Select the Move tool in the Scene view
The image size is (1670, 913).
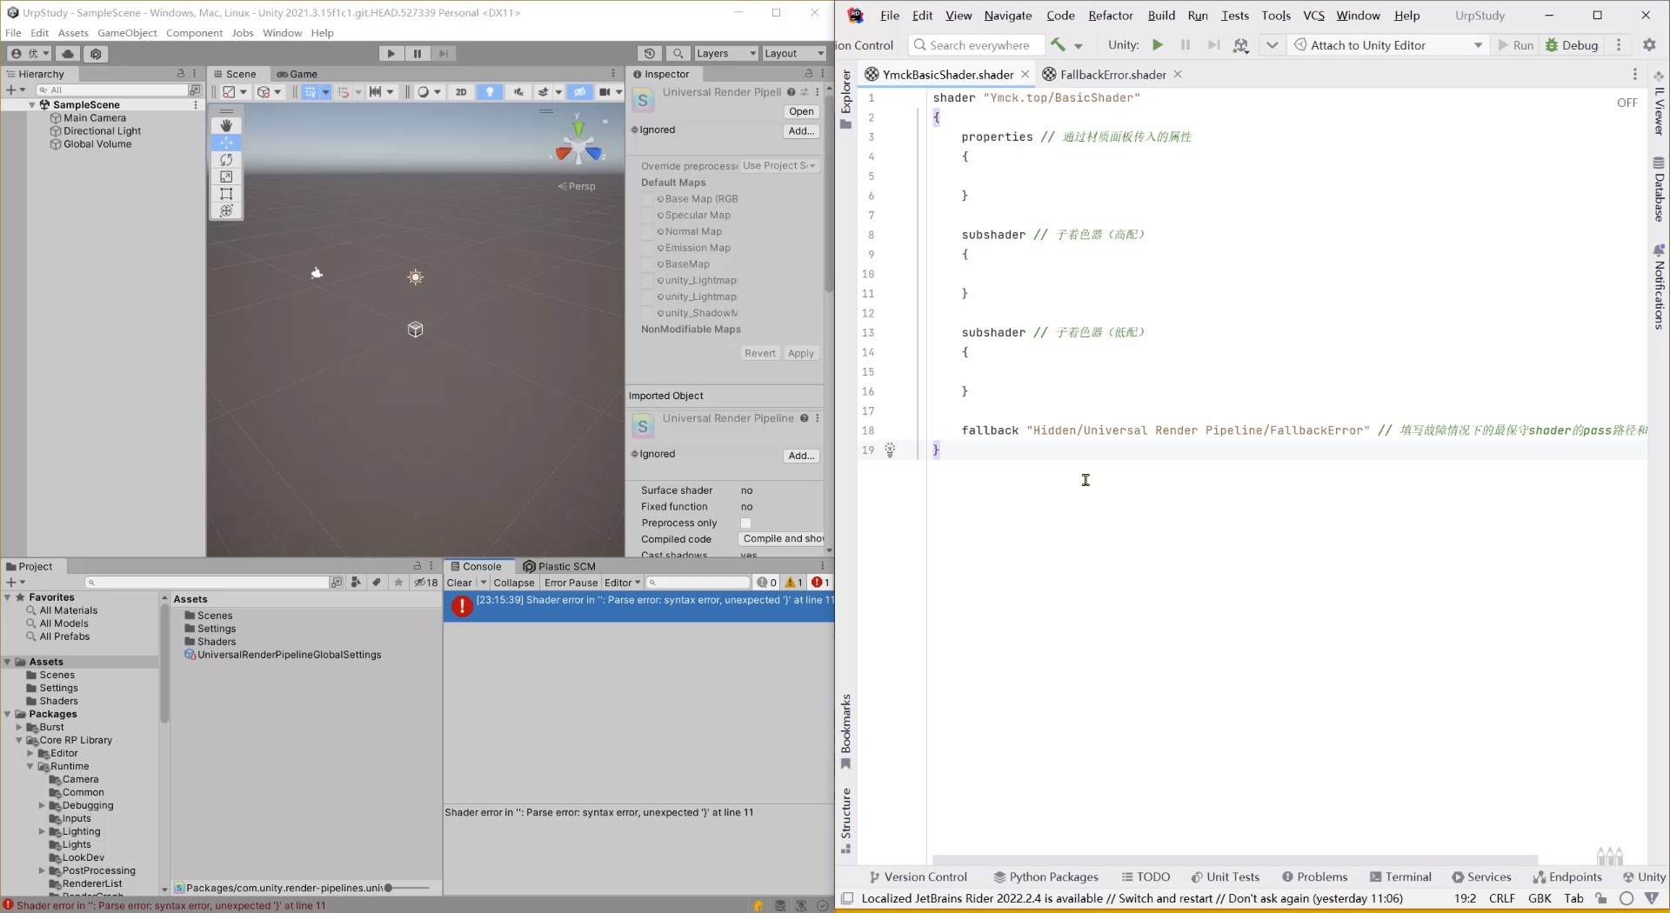click(x=227, y=143)
